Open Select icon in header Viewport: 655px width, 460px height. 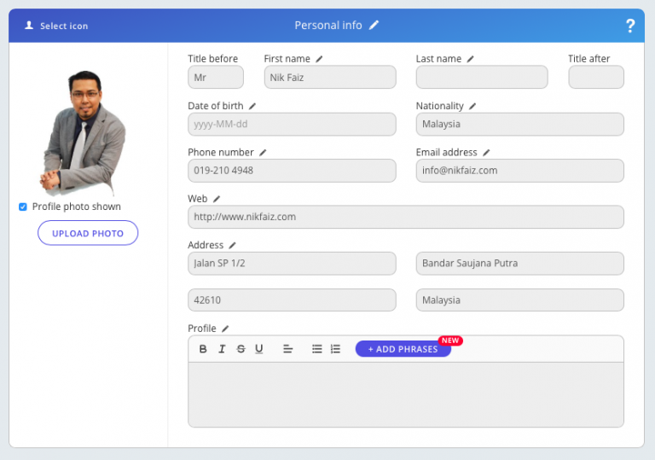coord(56,26)
